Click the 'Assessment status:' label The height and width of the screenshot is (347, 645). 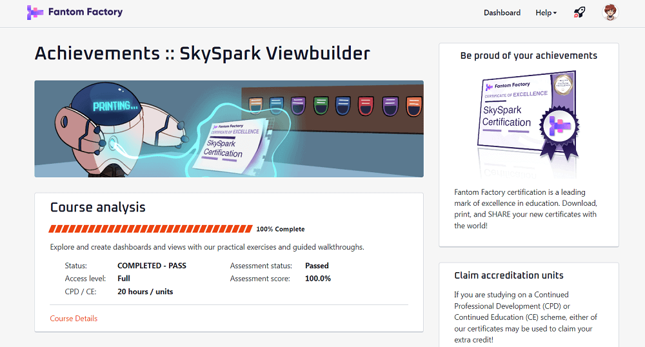(261, 266)
